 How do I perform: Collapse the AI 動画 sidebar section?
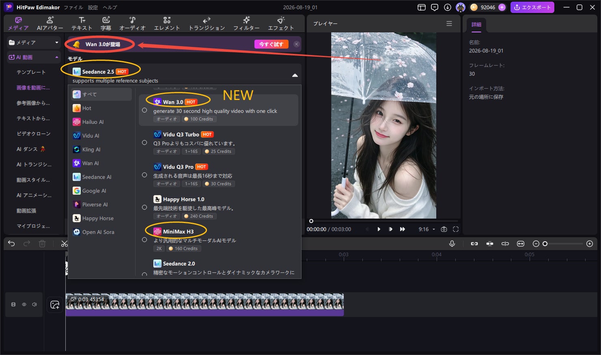click(x=34, y=57)
